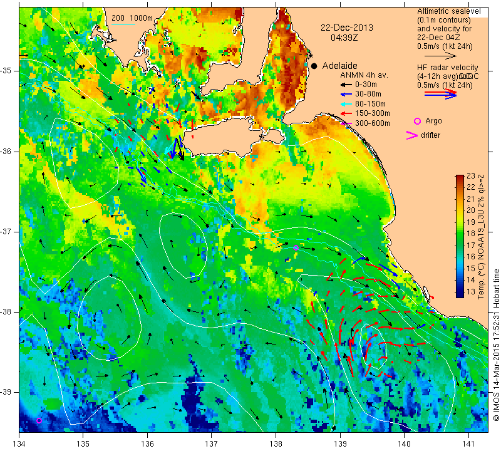
Task: Click the IMOS copyright timestamp text
Action: 496,345
